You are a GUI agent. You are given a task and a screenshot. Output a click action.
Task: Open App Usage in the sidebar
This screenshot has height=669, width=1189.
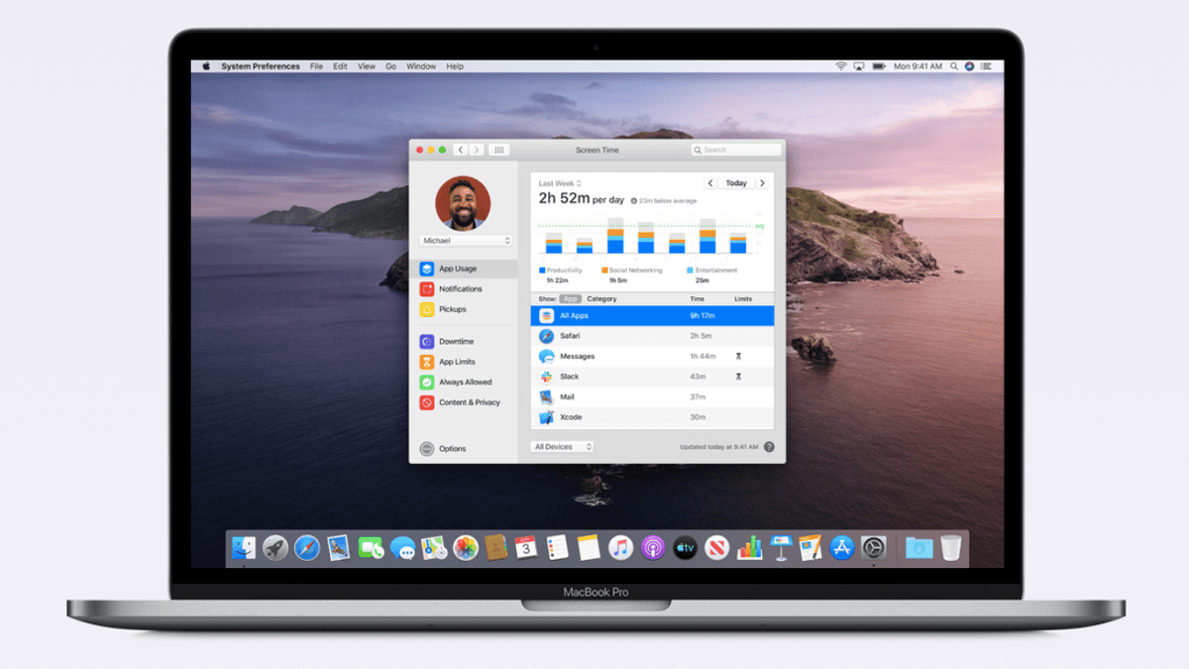pyautogui.click(x=458, y=269)
